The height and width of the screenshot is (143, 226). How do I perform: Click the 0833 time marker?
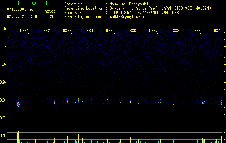pos(67,31)
